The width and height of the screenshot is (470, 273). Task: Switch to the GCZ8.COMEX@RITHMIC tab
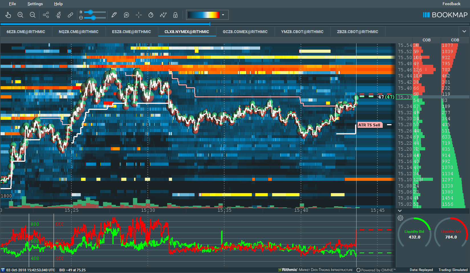(x=245, y=31)
